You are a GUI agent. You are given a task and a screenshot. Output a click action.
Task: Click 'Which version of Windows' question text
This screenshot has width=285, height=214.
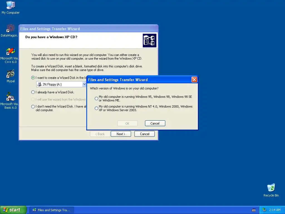pos(124,88)
